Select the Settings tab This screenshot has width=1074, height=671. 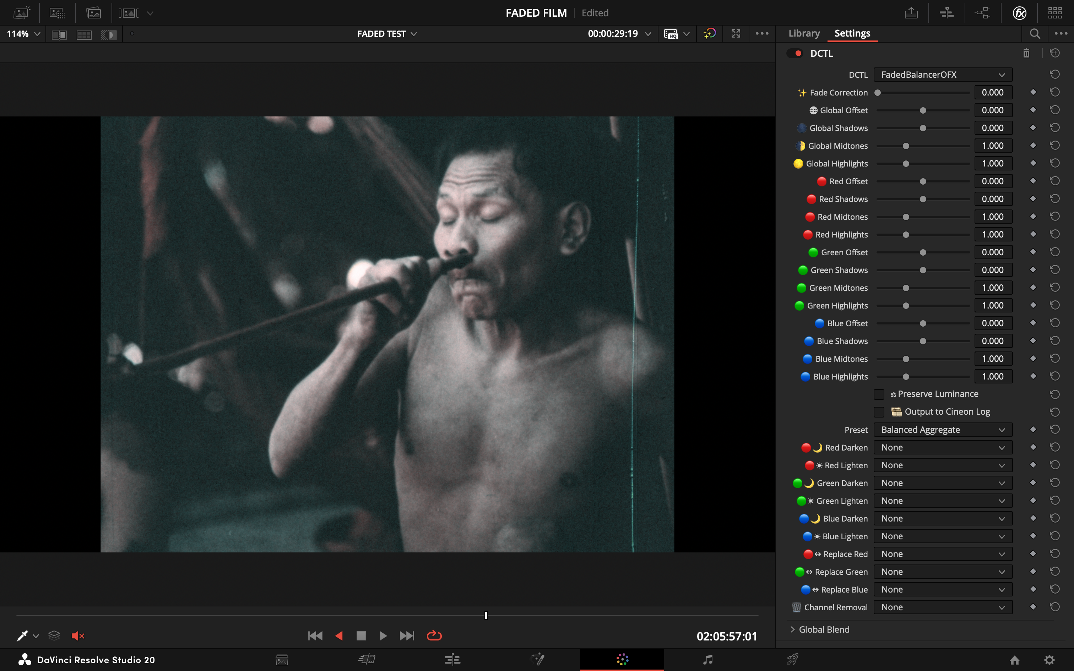(852, 33)
